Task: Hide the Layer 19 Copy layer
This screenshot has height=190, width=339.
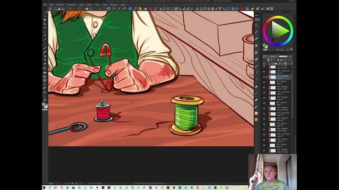Action: [264, 109]
